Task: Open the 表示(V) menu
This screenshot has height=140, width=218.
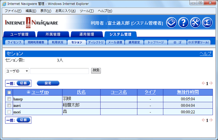Action: click(46, 11)
